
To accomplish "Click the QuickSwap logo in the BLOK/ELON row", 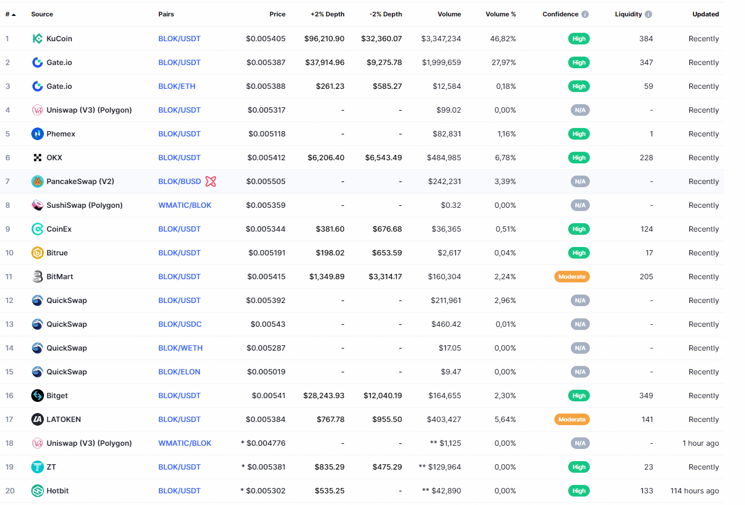I will [37, 372].
